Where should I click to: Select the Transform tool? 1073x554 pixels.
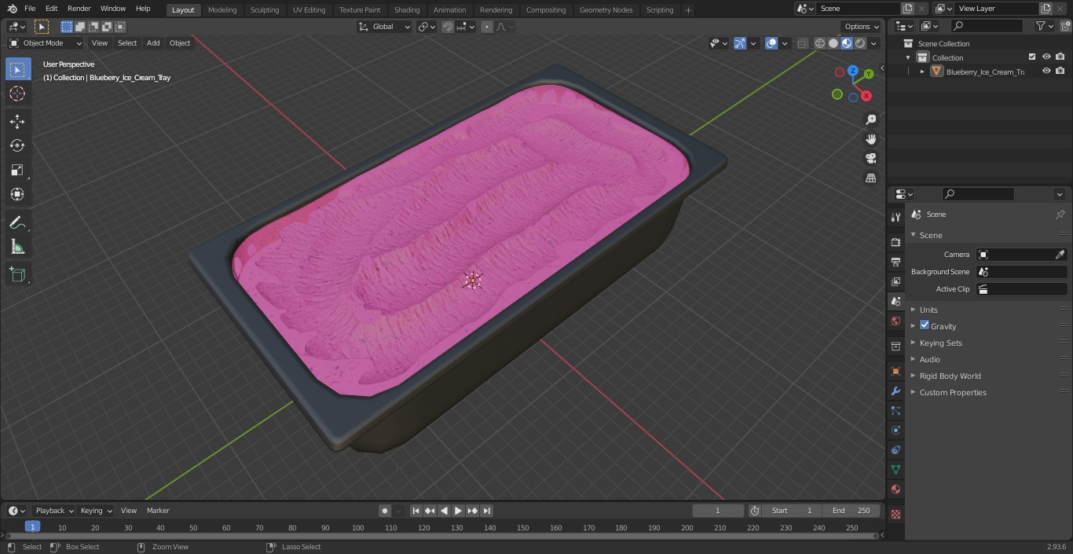point(17,194)
